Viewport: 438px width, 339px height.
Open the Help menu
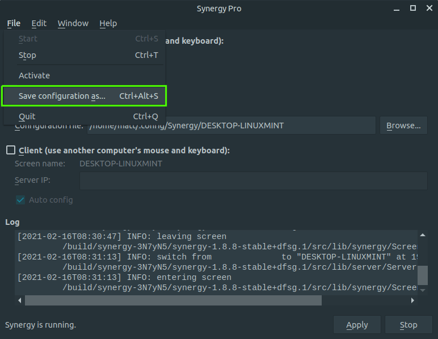click(108, 23)
